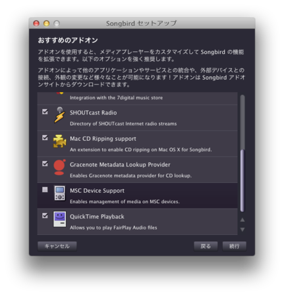Click 'An extension to enable CD ripping' description
This screenshot has height=296, width=284.
point(141,150)
